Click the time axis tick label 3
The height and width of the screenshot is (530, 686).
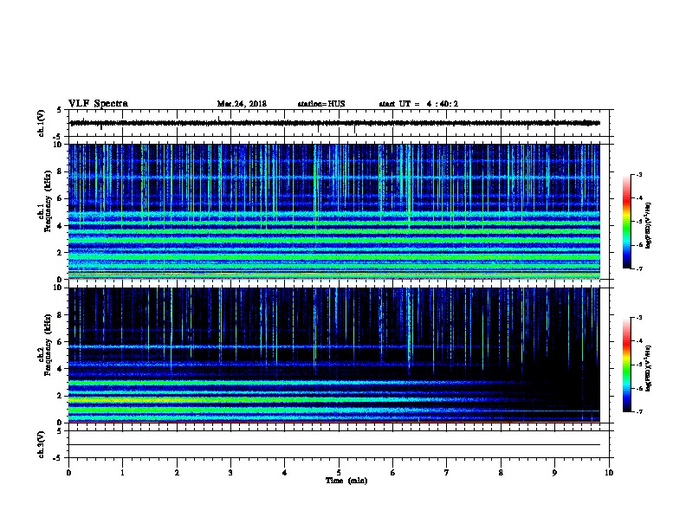(230, 473)
